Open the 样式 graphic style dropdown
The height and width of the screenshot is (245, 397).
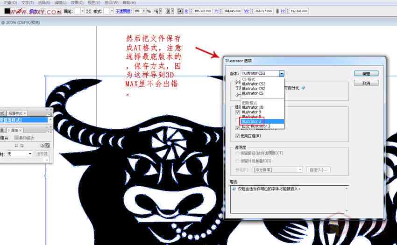[x=112, y=11]
